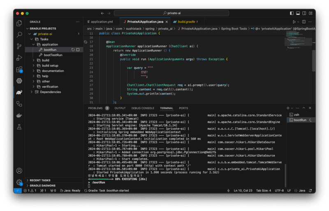
Task: Toggle the primary sidebar layout button
Action: click(291, 13)
